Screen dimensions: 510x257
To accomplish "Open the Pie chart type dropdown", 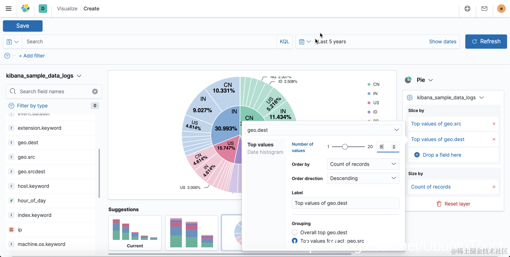I will click(x=425, y=80).
